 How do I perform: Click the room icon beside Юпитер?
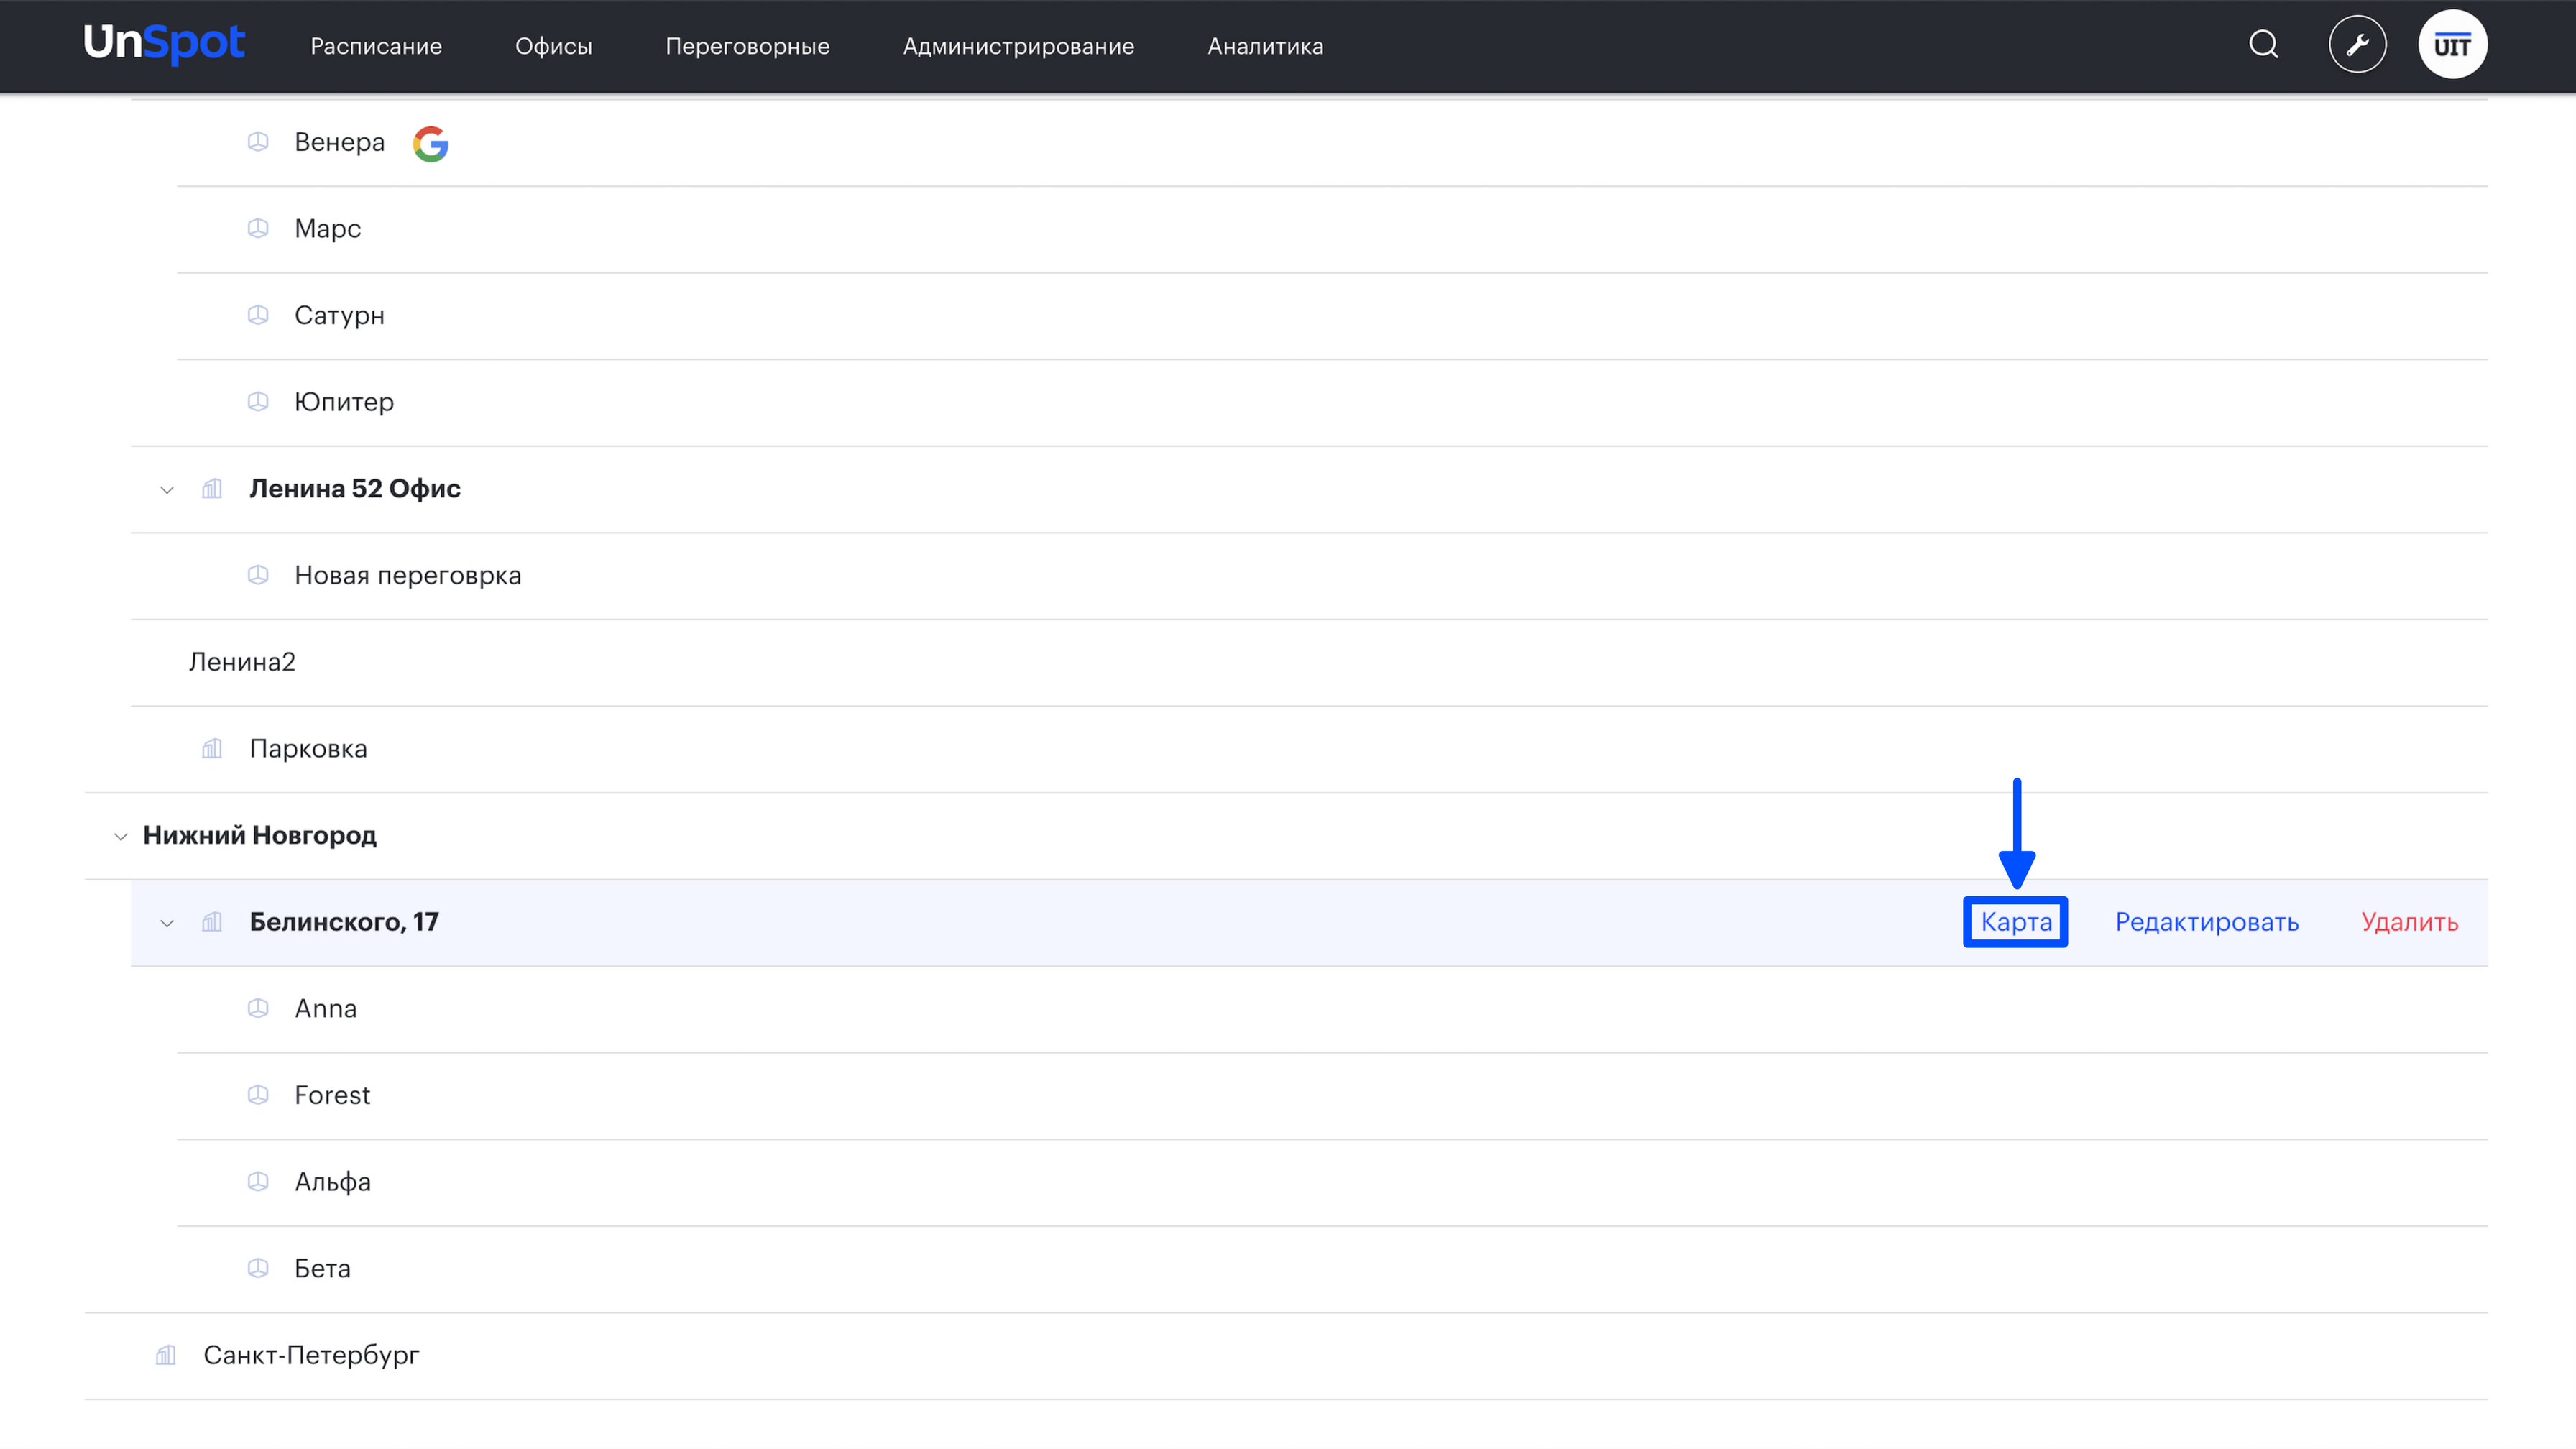pos(258,402)
